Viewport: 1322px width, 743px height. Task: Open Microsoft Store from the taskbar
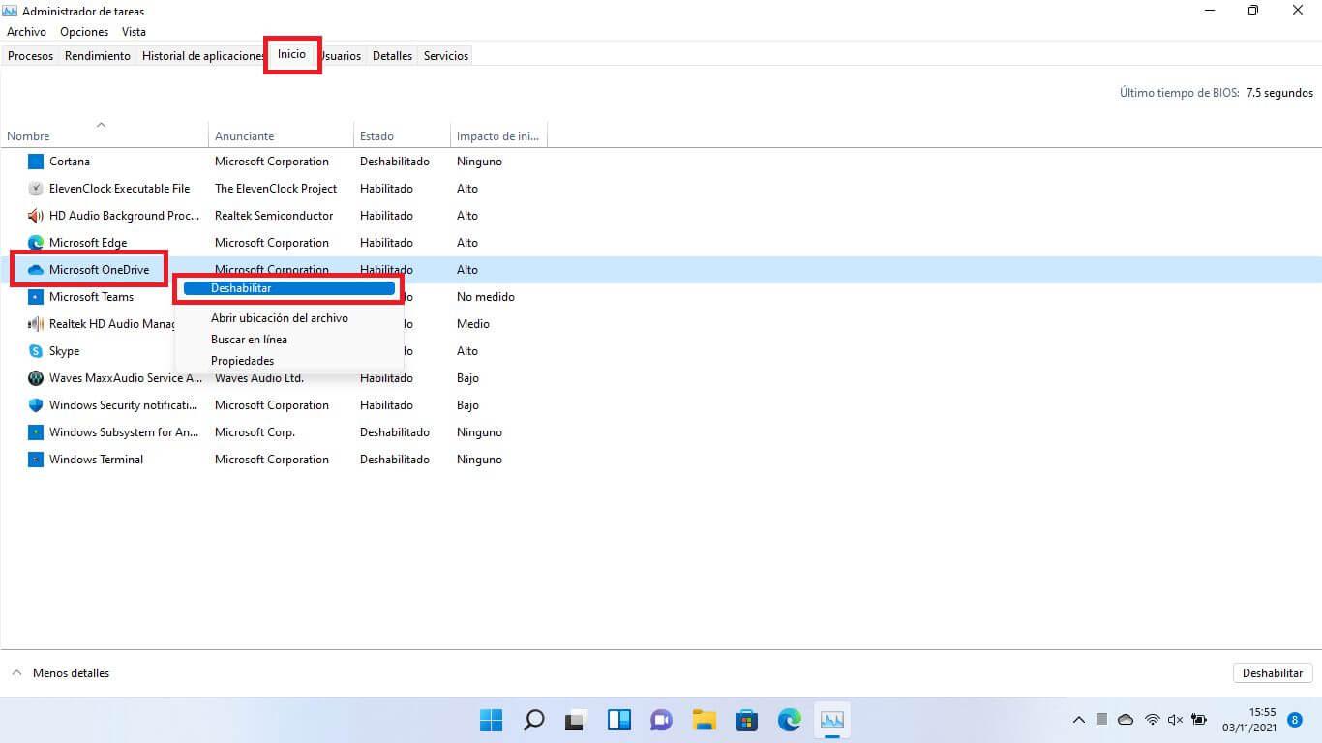(746, 720)
